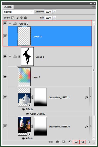Image resolution: width=98 pixels, height=147 pixels.
Task: Click scrollbar up arrow
Action: [x=94, y=23]
